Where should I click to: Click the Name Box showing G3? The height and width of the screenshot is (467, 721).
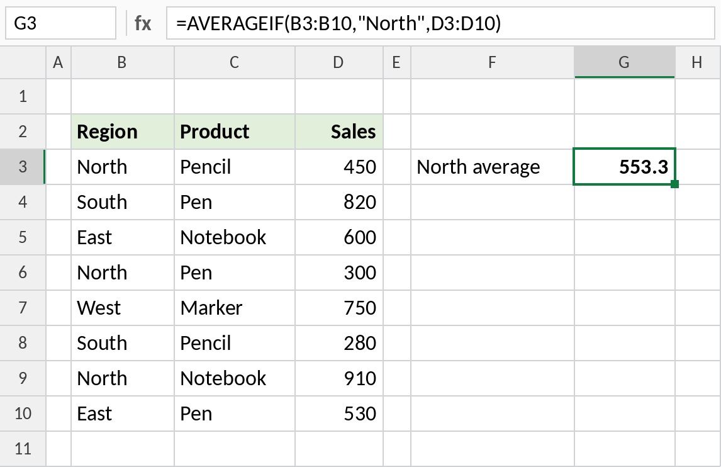click(60, 23)
